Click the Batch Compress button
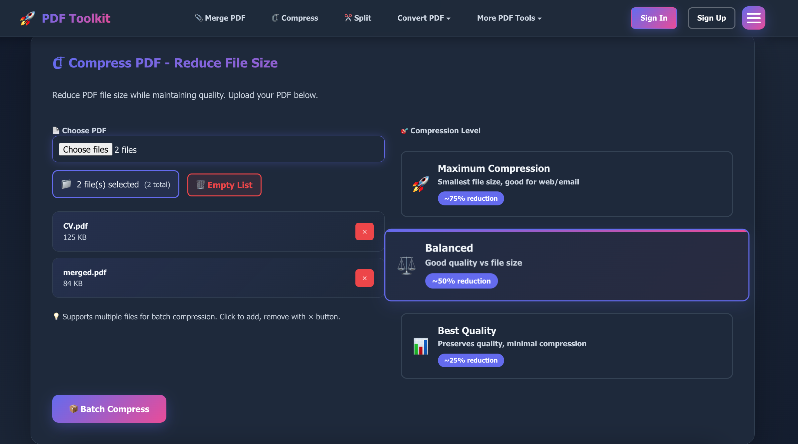The height and width of the screenshot is (444, 798). tap(109, 409)
